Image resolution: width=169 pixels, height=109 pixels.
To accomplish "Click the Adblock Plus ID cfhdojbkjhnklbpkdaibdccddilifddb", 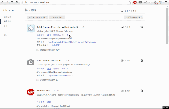I will 56,106.
